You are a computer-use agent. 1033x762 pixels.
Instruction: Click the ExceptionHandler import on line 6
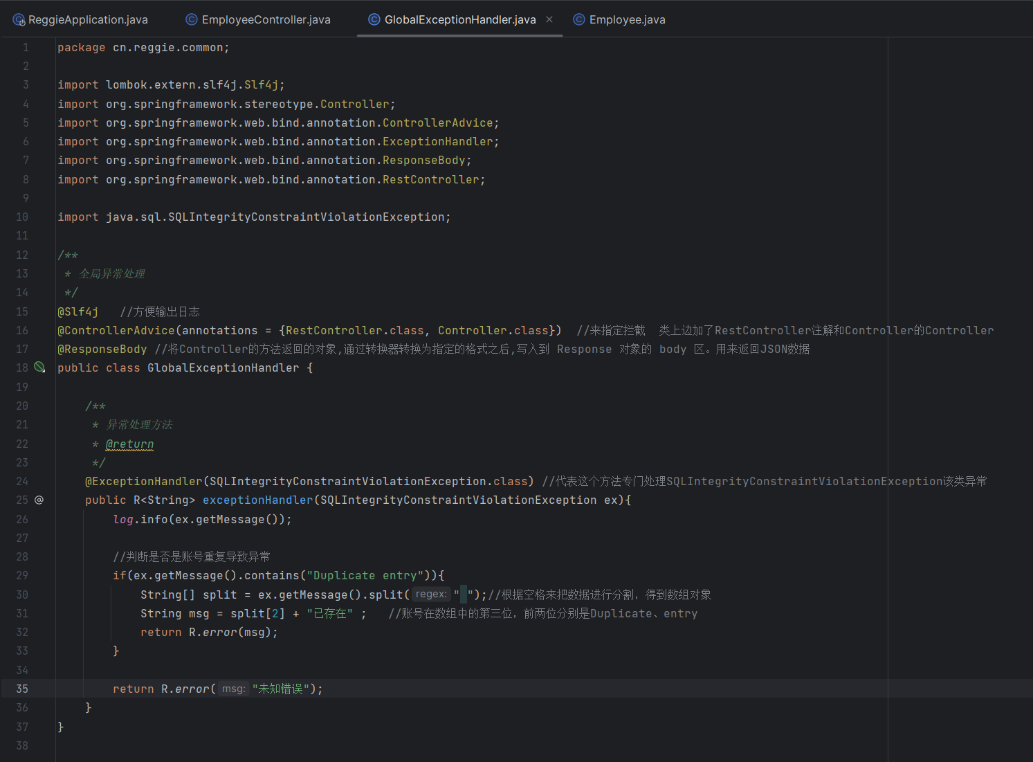[x=279, y=141]
